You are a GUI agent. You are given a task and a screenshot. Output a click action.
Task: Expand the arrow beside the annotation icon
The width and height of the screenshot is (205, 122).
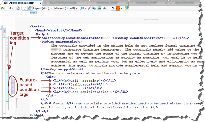tap(85, 8)
